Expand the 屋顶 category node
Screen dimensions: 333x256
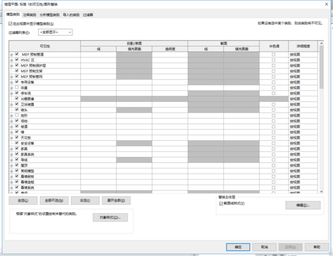coord(11,164)
